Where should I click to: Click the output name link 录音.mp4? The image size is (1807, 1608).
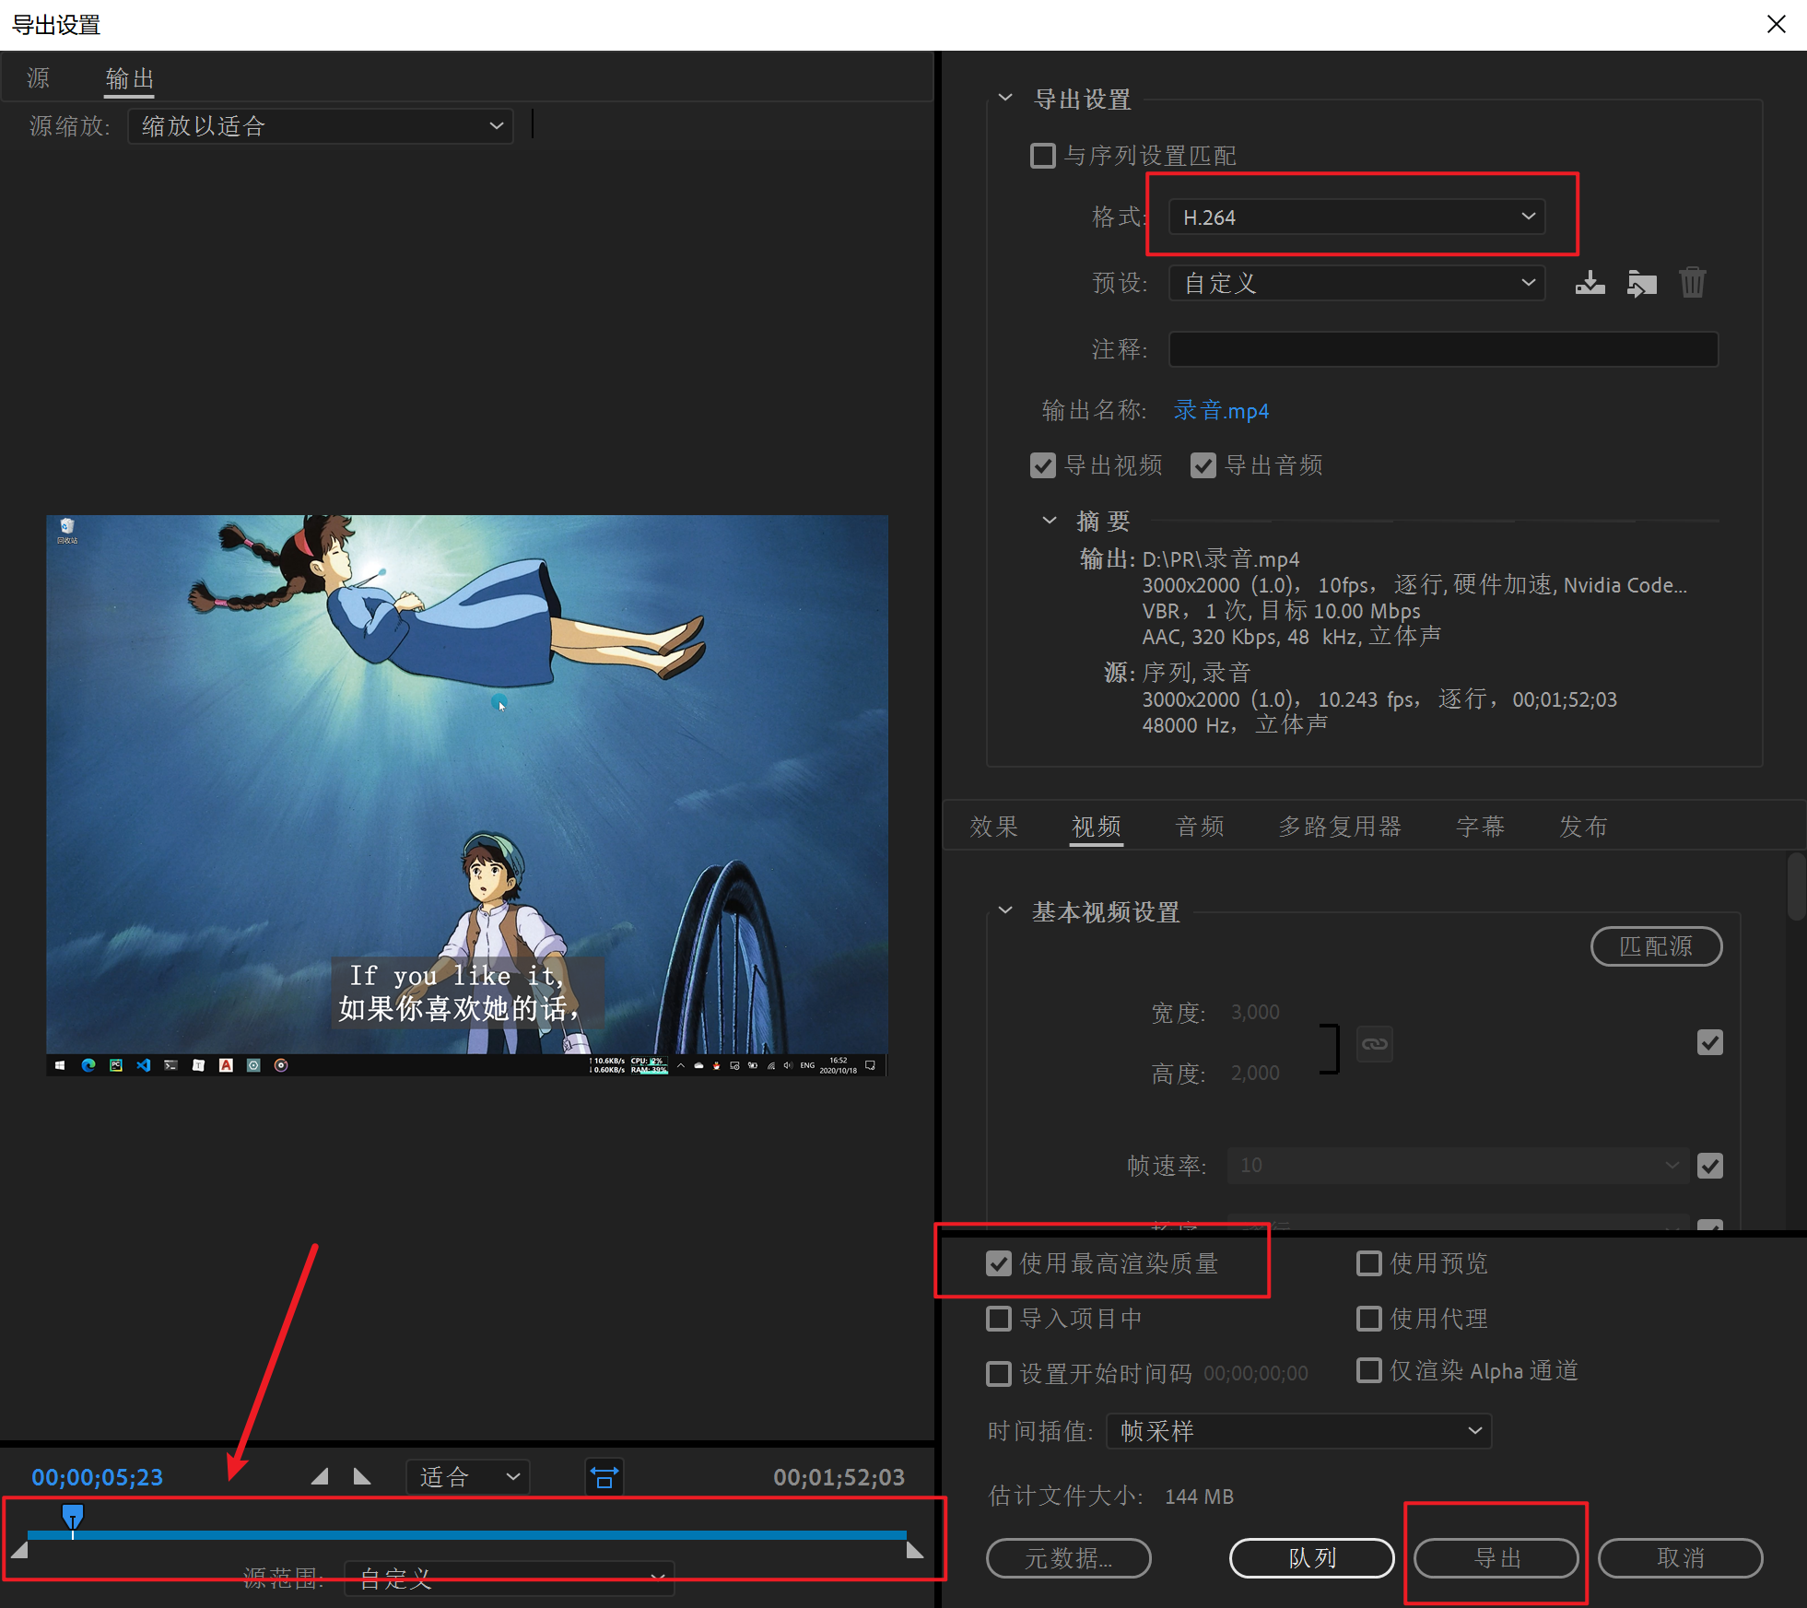pos(1221,411)
